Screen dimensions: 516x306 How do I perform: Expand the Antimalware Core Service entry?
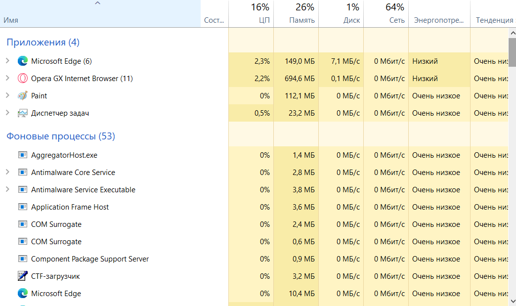[x=7, y=173]
